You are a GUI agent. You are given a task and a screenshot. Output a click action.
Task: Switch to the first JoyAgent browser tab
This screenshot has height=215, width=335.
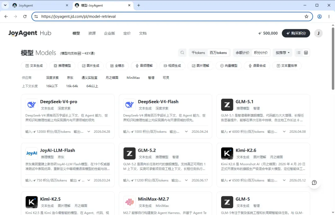[x=41, y=5]
